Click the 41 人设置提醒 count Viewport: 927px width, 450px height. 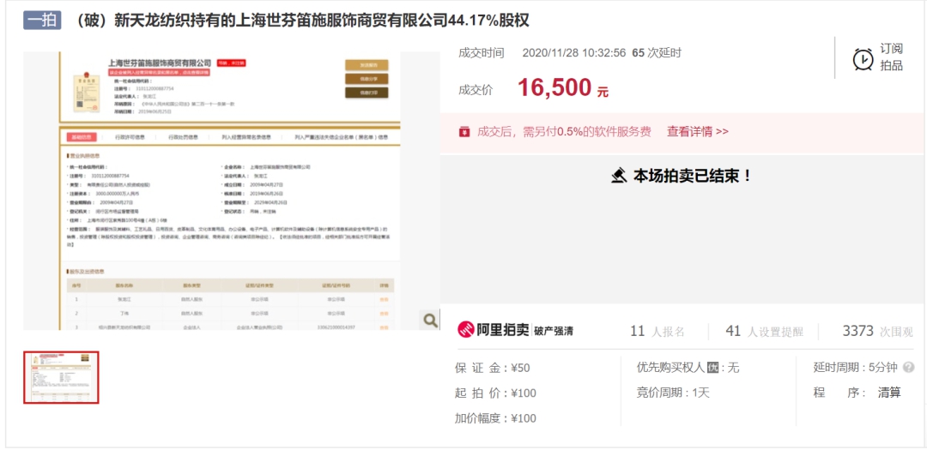(764, 332)
